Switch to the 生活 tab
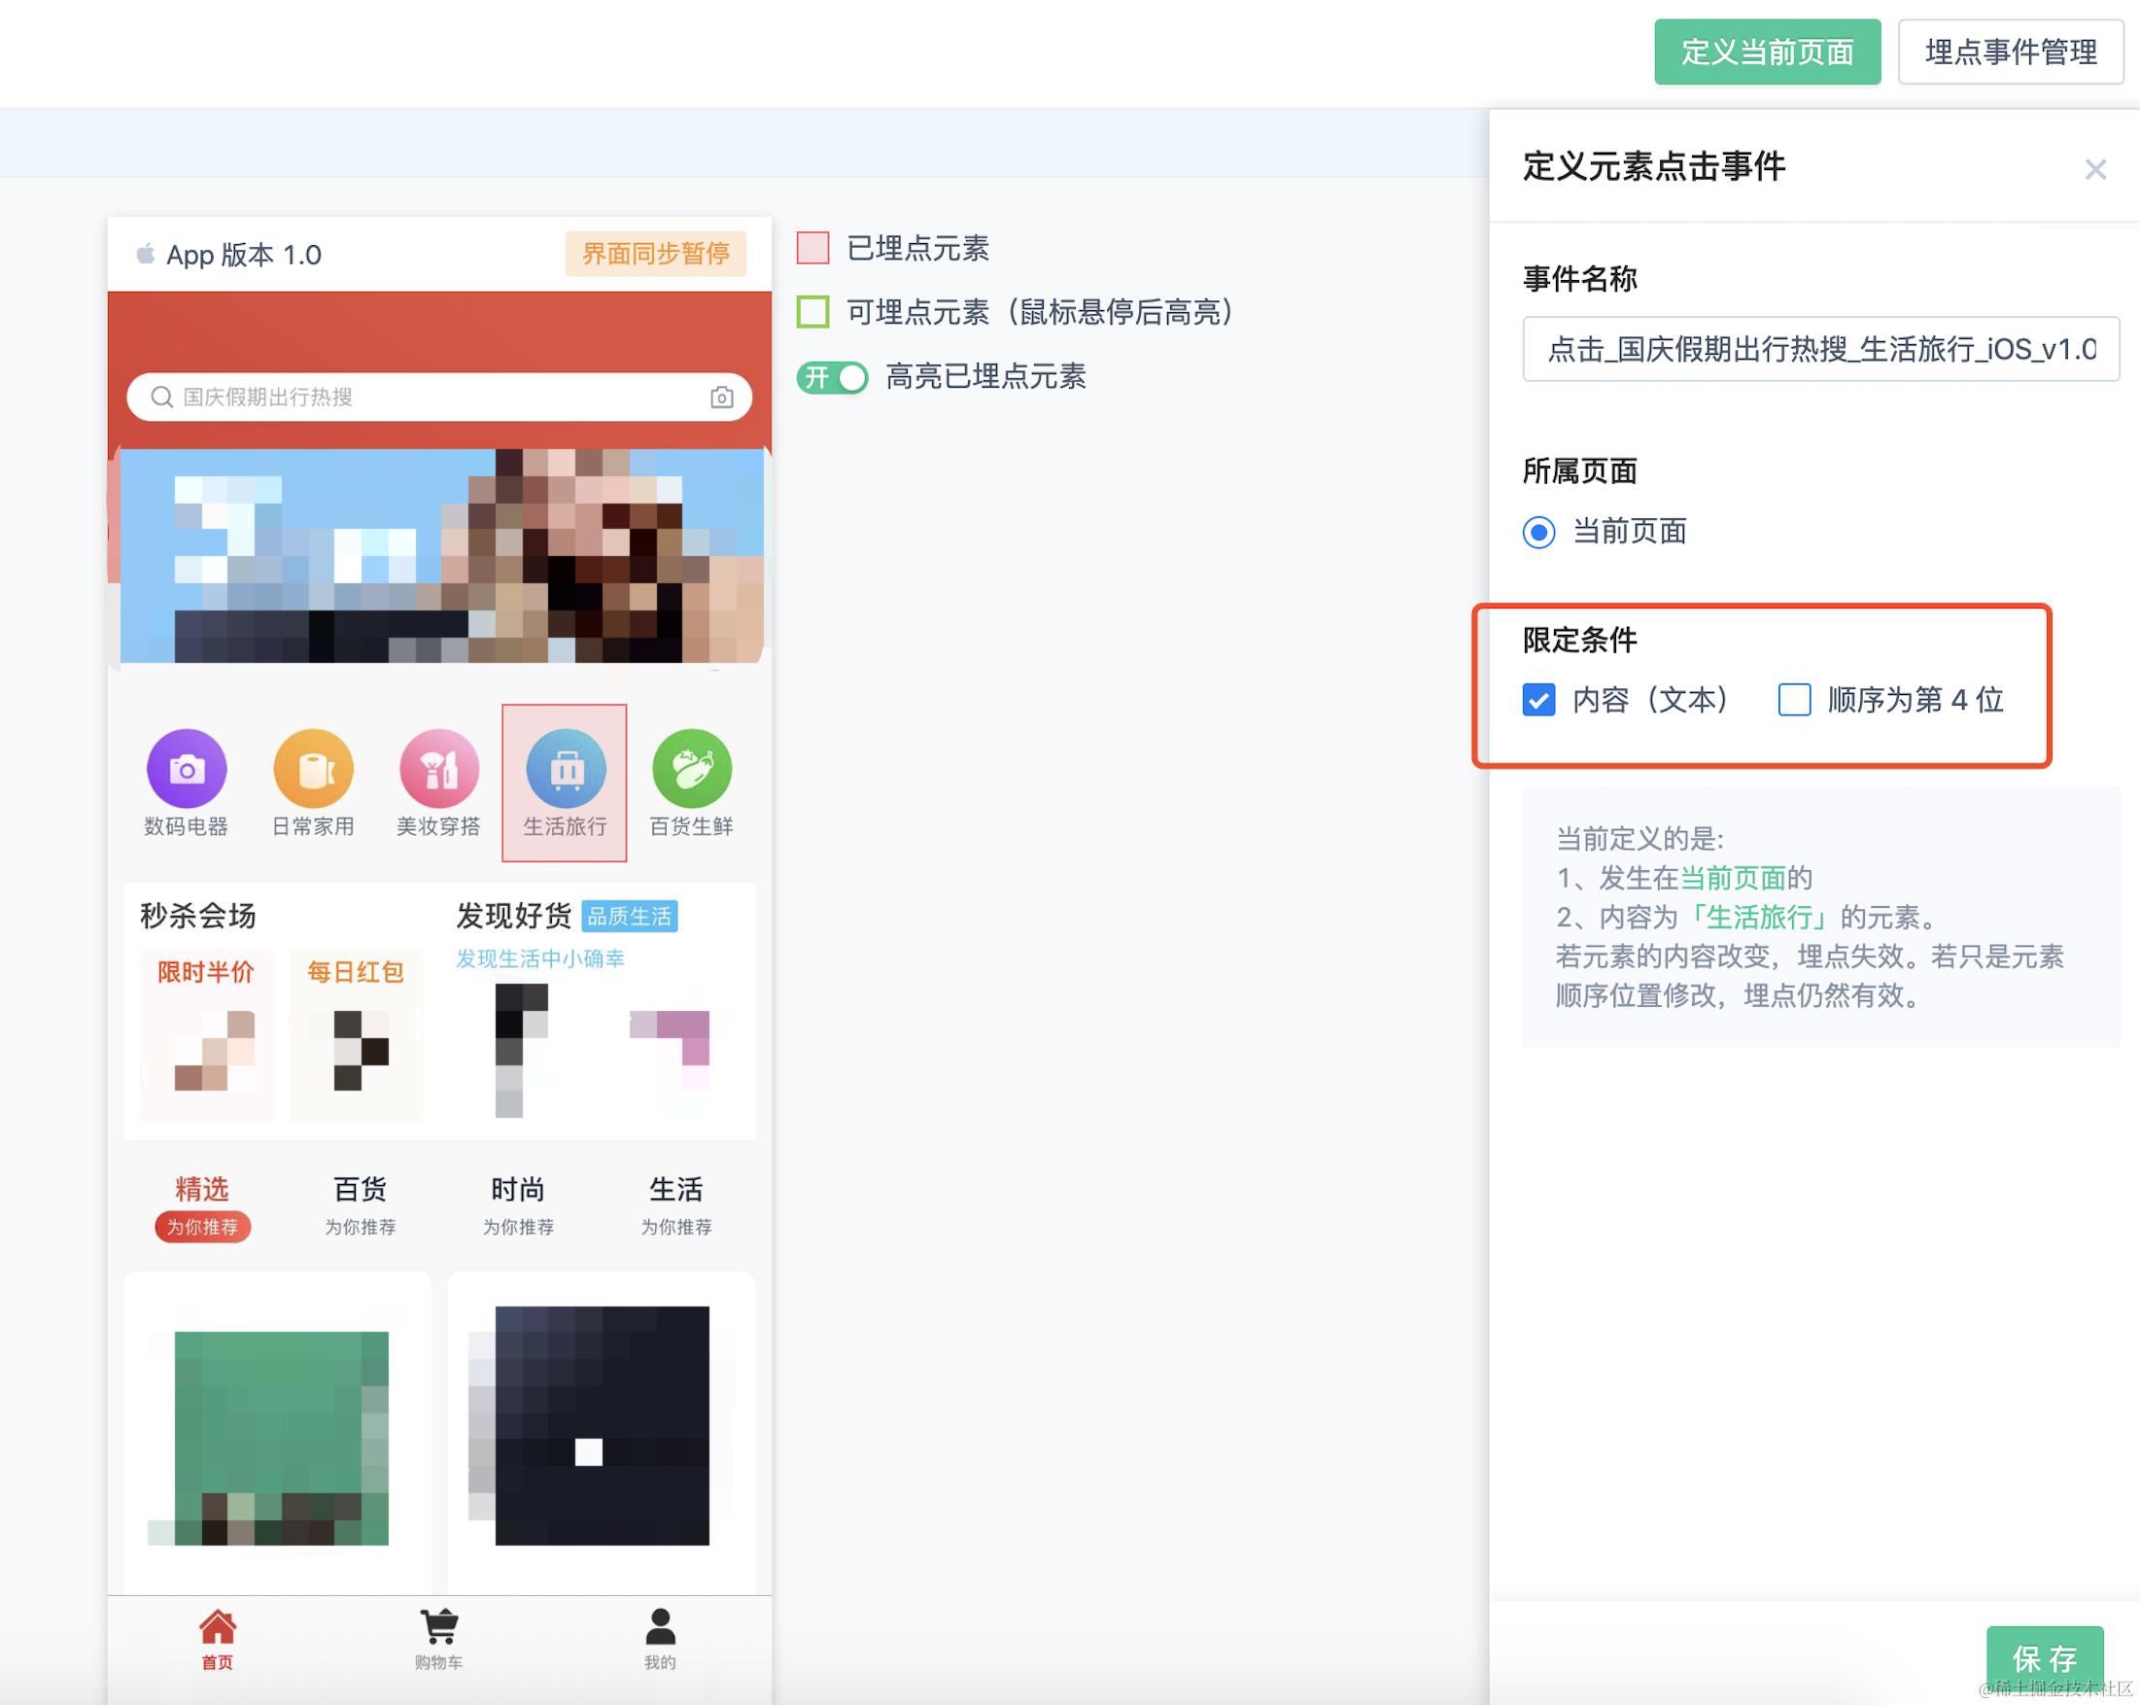 click(x=676, y=1190)
